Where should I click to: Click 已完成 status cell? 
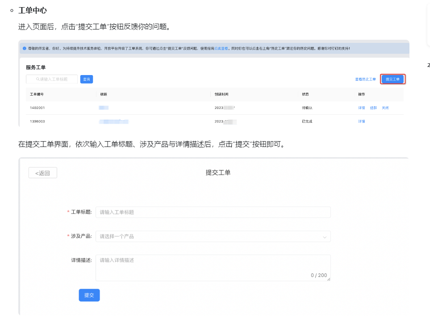(x=307, y=121)
